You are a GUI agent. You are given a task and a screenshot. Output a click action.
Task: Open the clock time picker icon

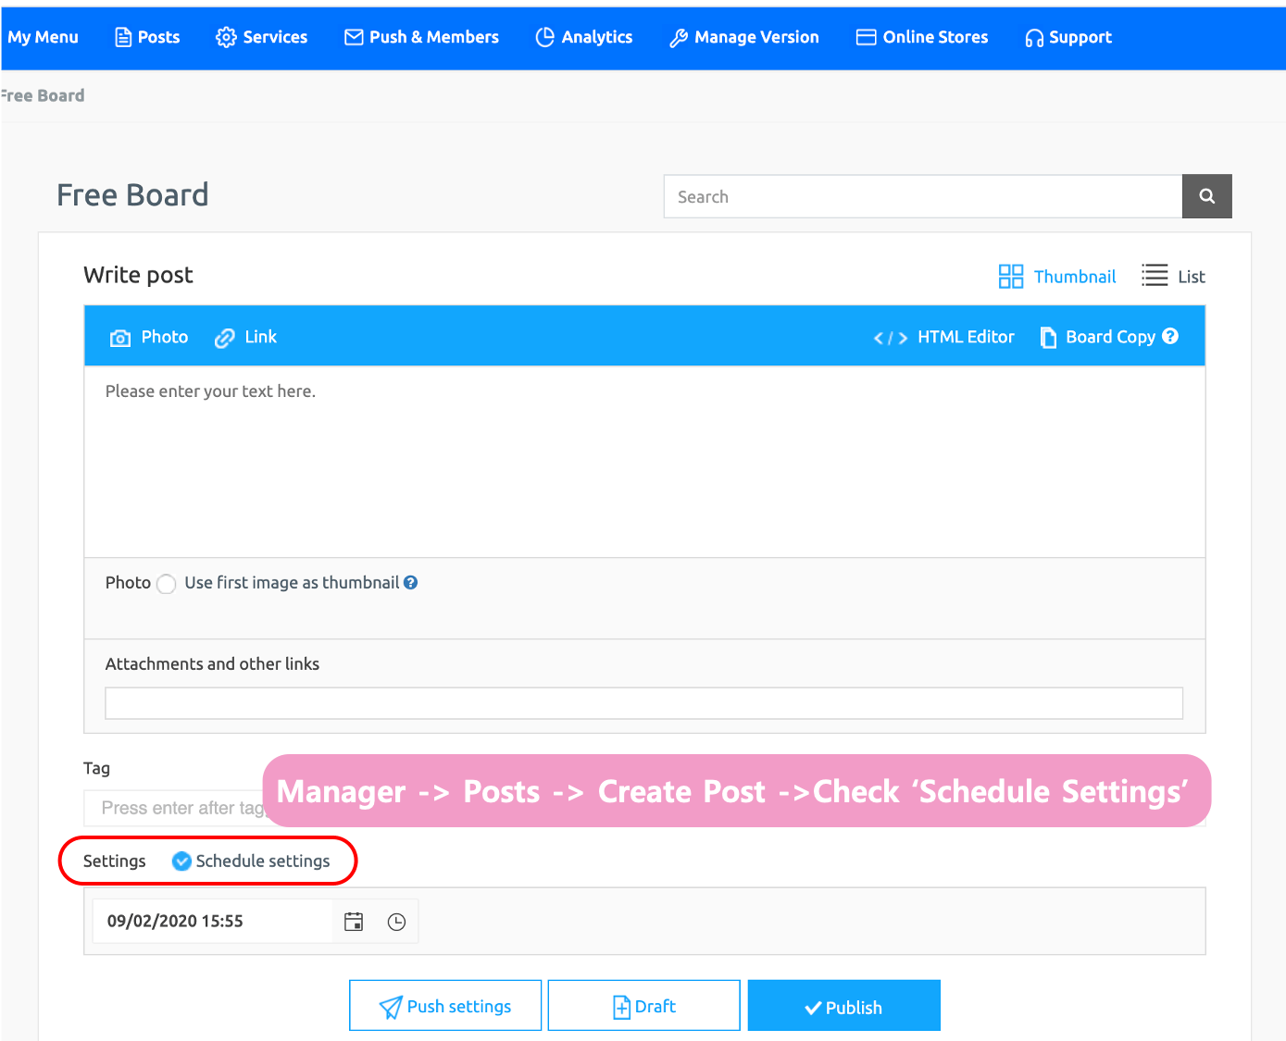point(396,922)
